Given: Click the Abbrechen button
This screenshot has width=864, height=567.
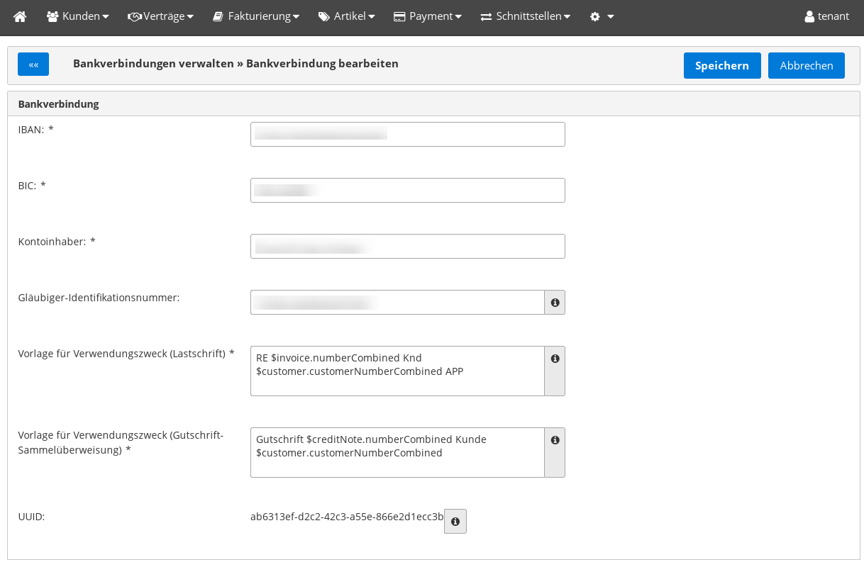Looking at the screenshot, I should click(806, 65).
